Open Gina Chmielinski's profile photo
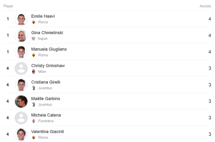 (x=21, y=35)
